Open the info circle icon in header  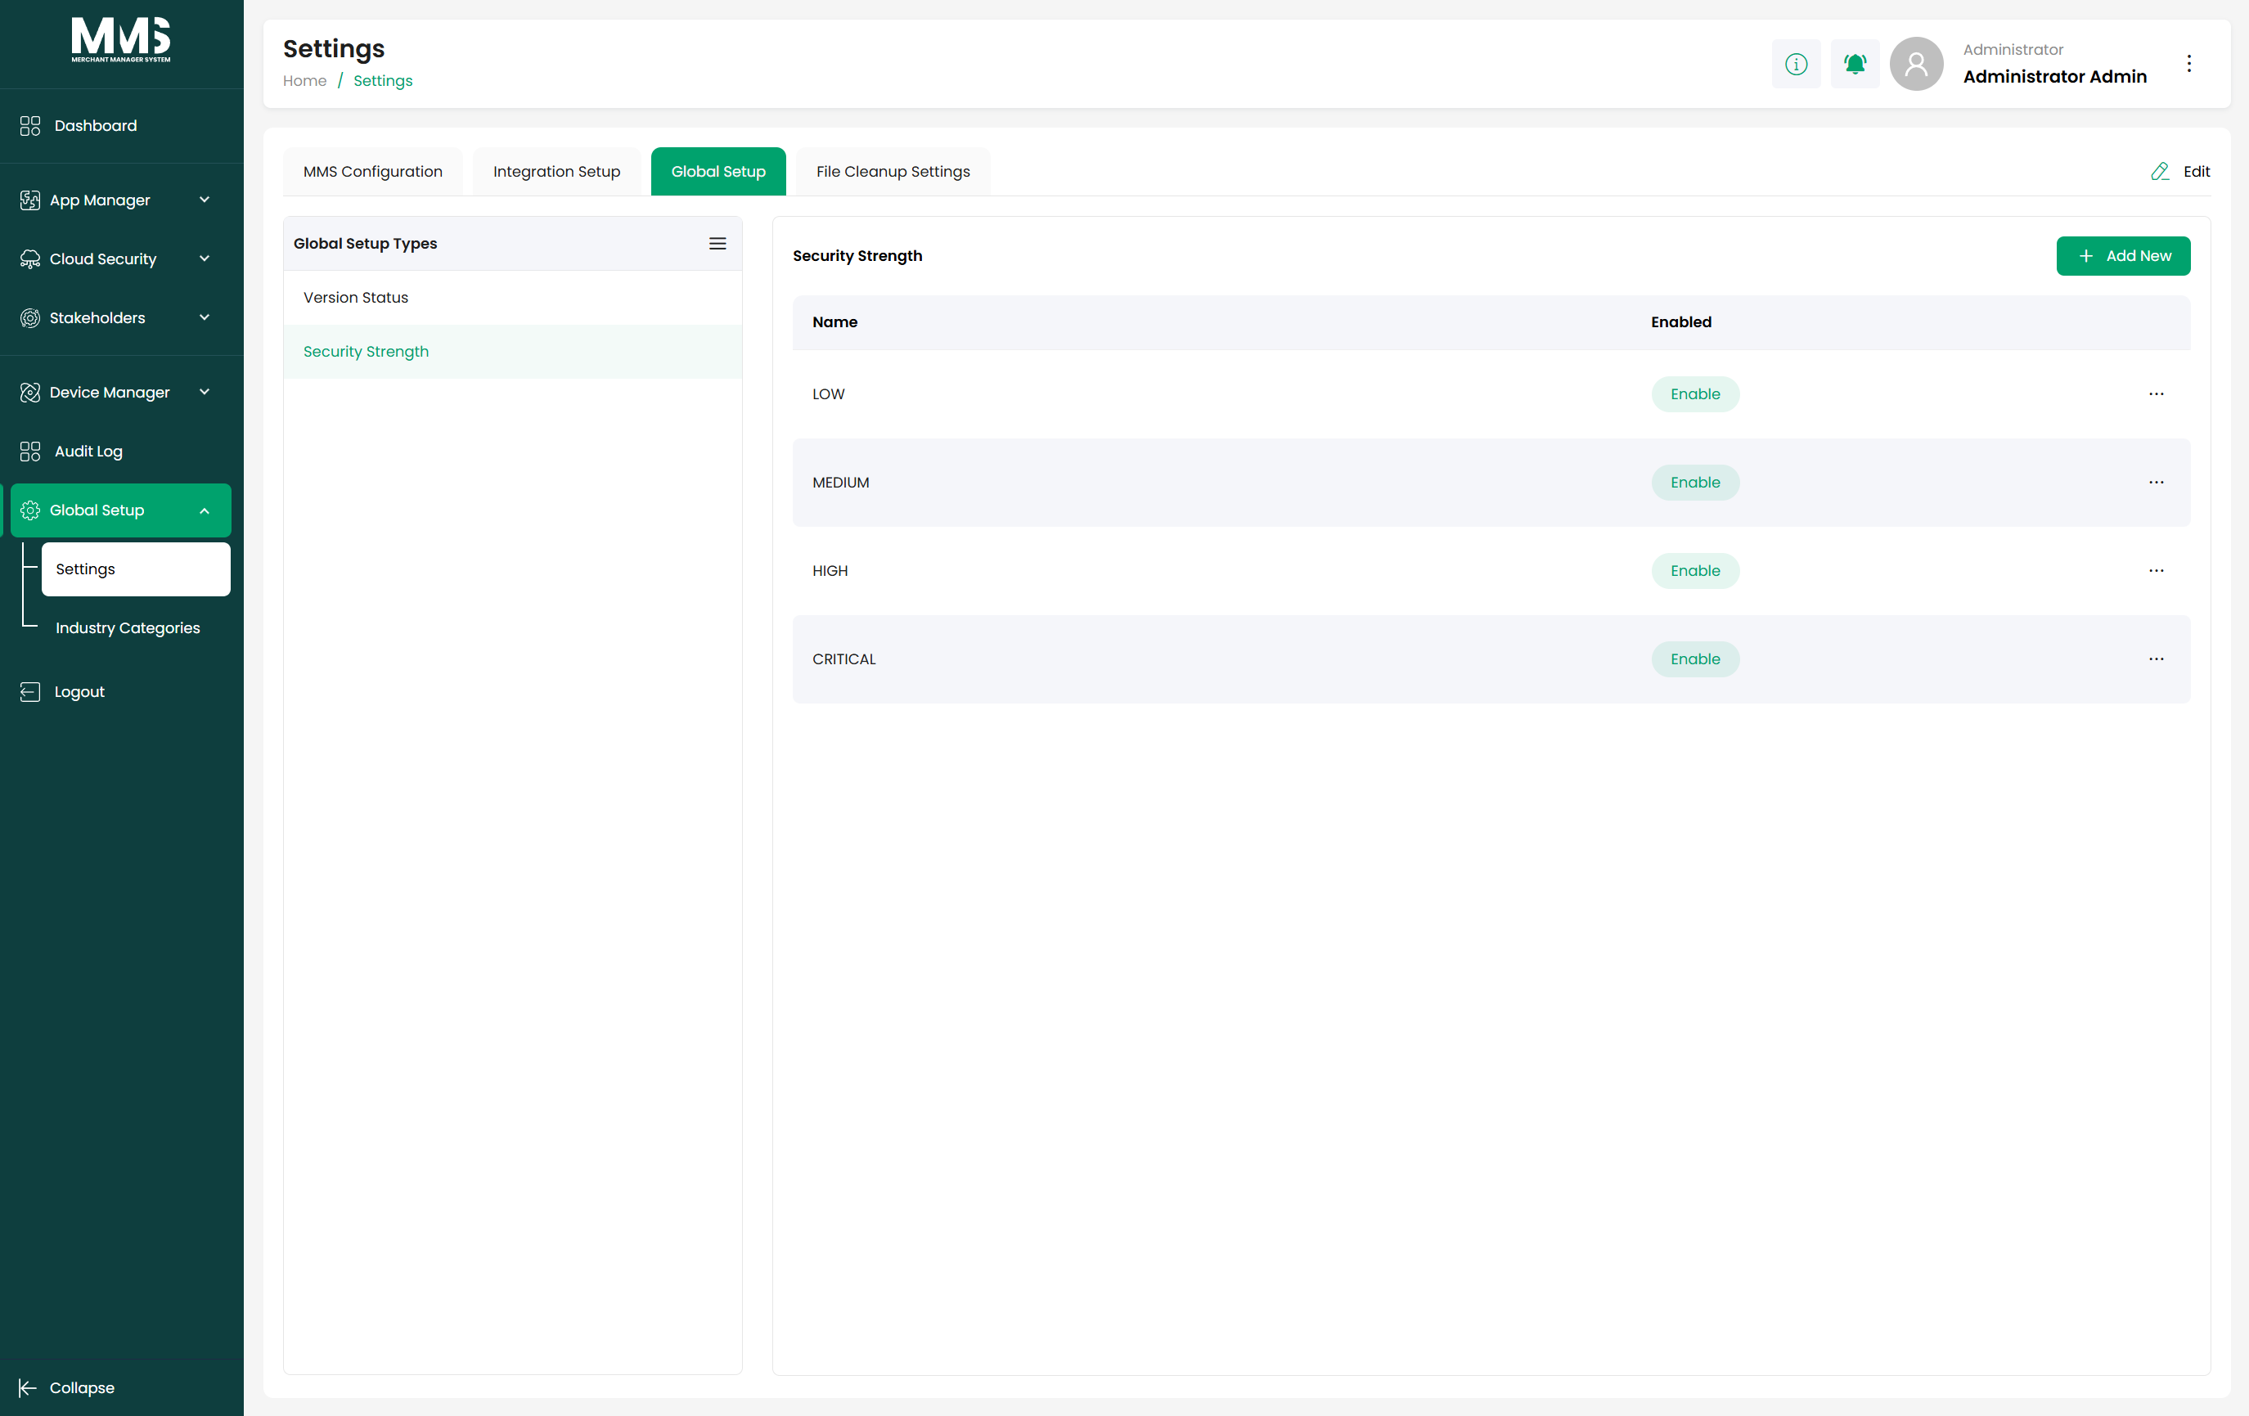click(1796, 64)
